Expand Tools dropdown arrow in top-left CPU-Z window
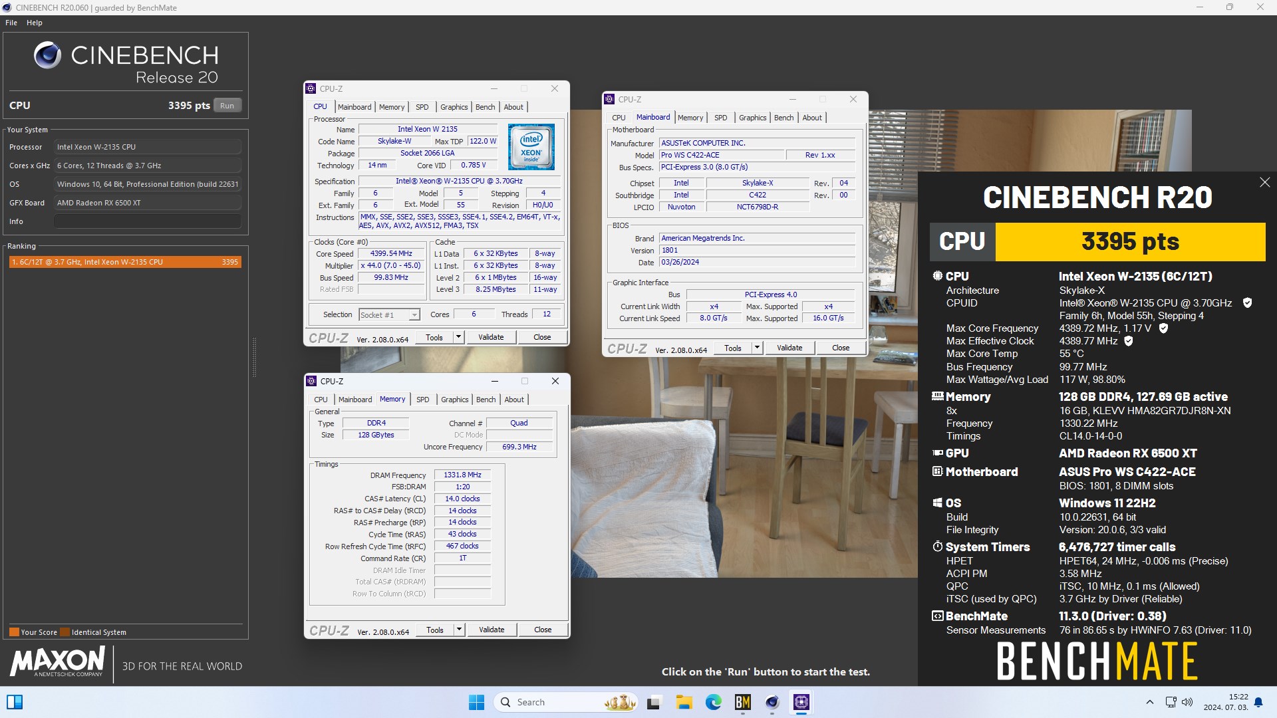 coord(458,337)
